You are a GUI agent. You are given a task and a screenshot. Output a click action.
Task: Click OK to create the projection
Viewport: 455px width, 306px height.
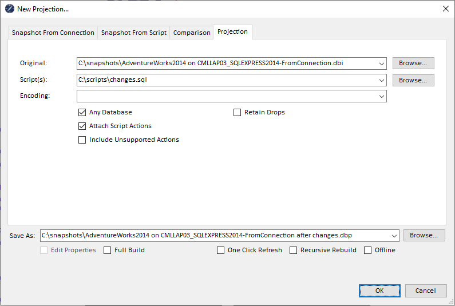tap(379, 291)
